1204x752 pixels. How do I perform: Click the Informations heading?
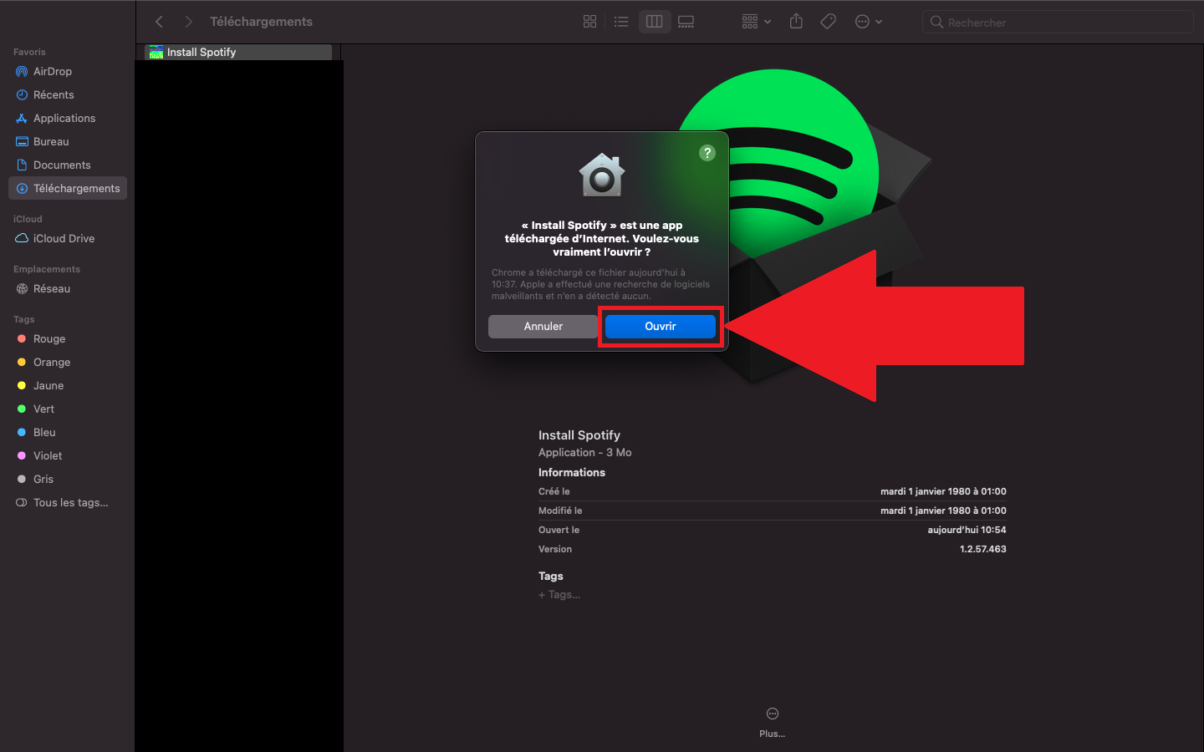pyautogui.click(x=572, y=473)
